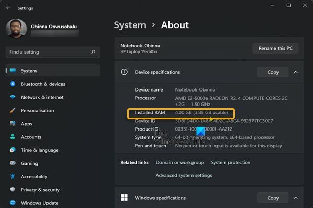Select Privacy & security
The width and height of the screenshot is (313, 208).
point(53,190)
